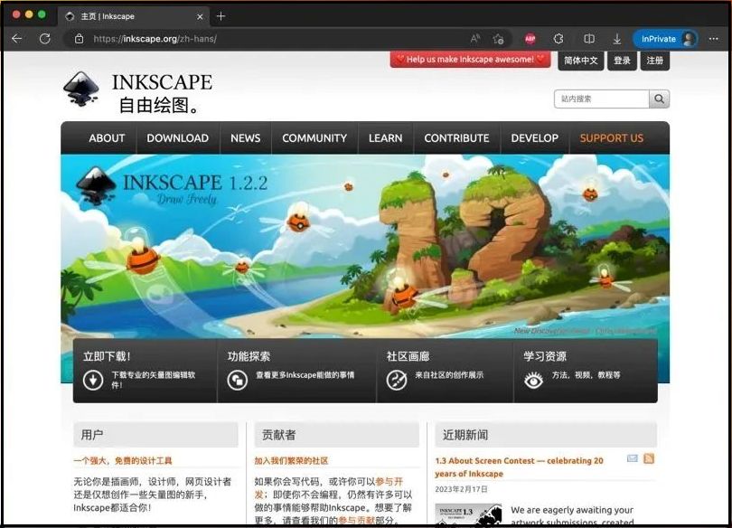Screen dimensions: 732x528
Task: Select SUPPORT US in the navigation bar
Action: (x=611, y=138)
